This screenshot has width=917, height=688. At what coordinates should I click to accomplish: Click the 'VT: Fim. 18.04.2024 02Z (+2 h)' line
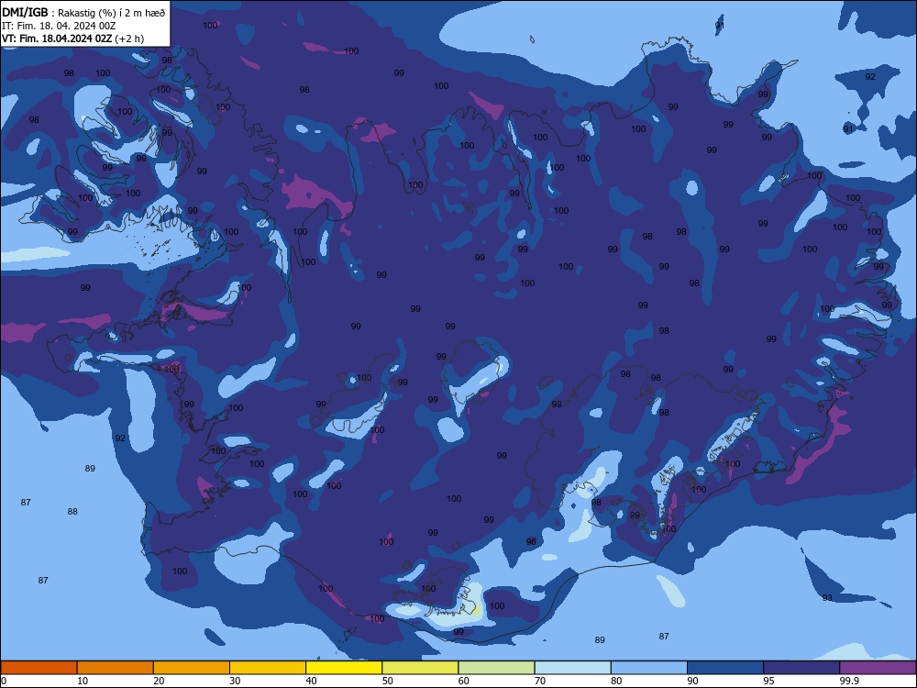click(73, 39)
